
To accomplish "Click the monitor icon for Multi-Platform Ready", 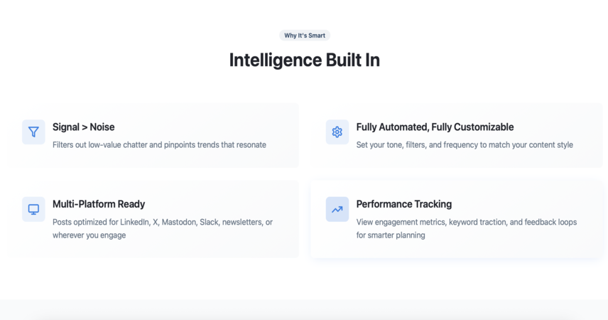I will [33, 209].
